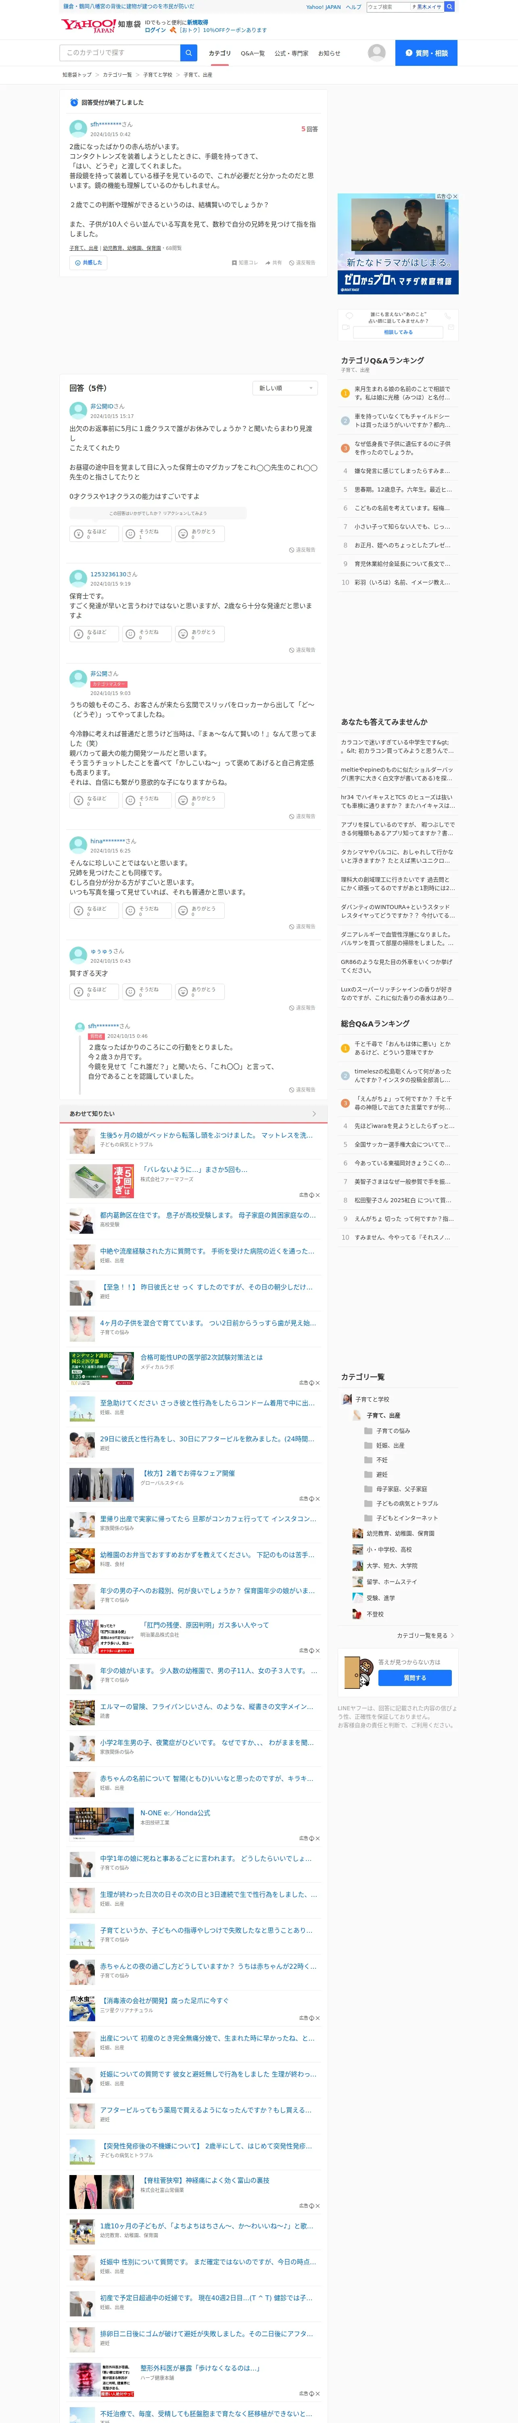Select the お知らせ tab

[329, 54]
